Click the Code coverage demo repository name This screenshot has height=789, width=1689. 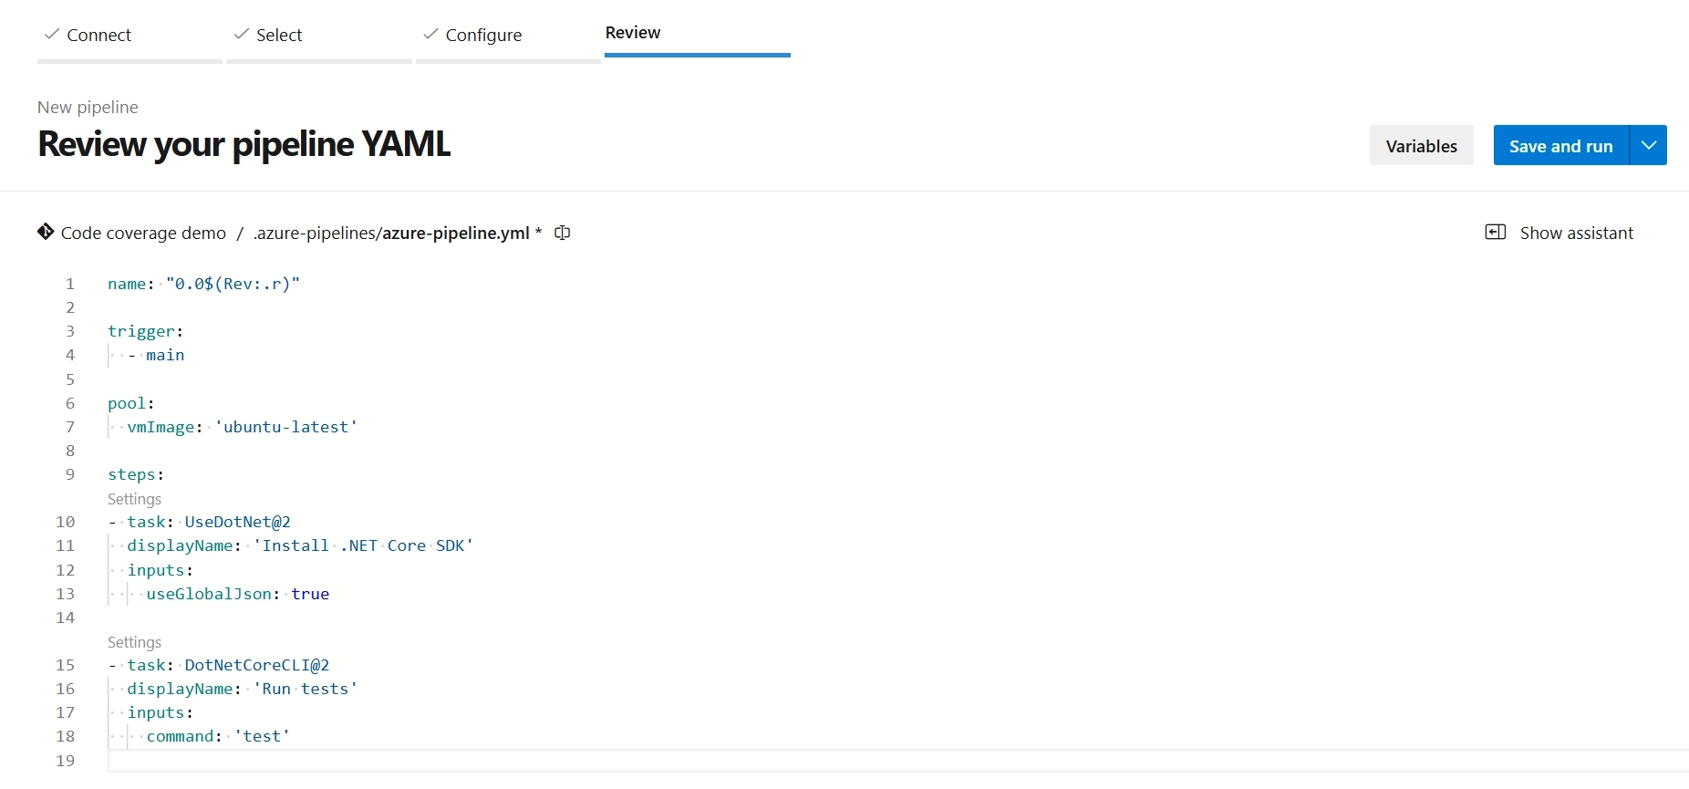[143, 233]
